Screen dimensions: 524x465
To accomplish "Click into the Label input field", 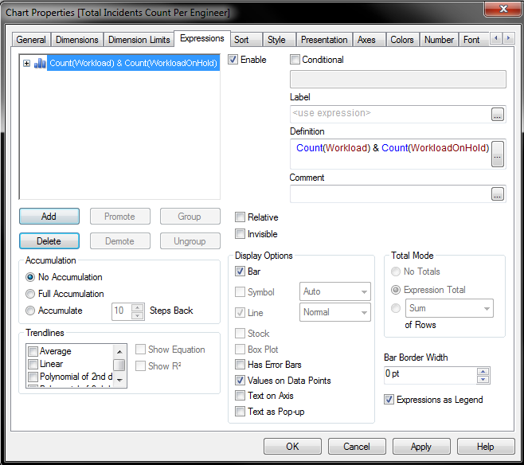I will (x=390, y=114).
